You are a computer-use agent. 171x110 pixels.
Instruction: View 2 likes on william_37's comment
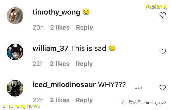tap(60, 64)
